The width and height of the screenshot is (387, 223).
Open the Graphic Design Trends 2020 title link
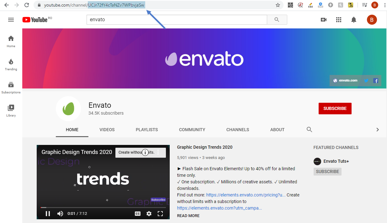point(205,147)
